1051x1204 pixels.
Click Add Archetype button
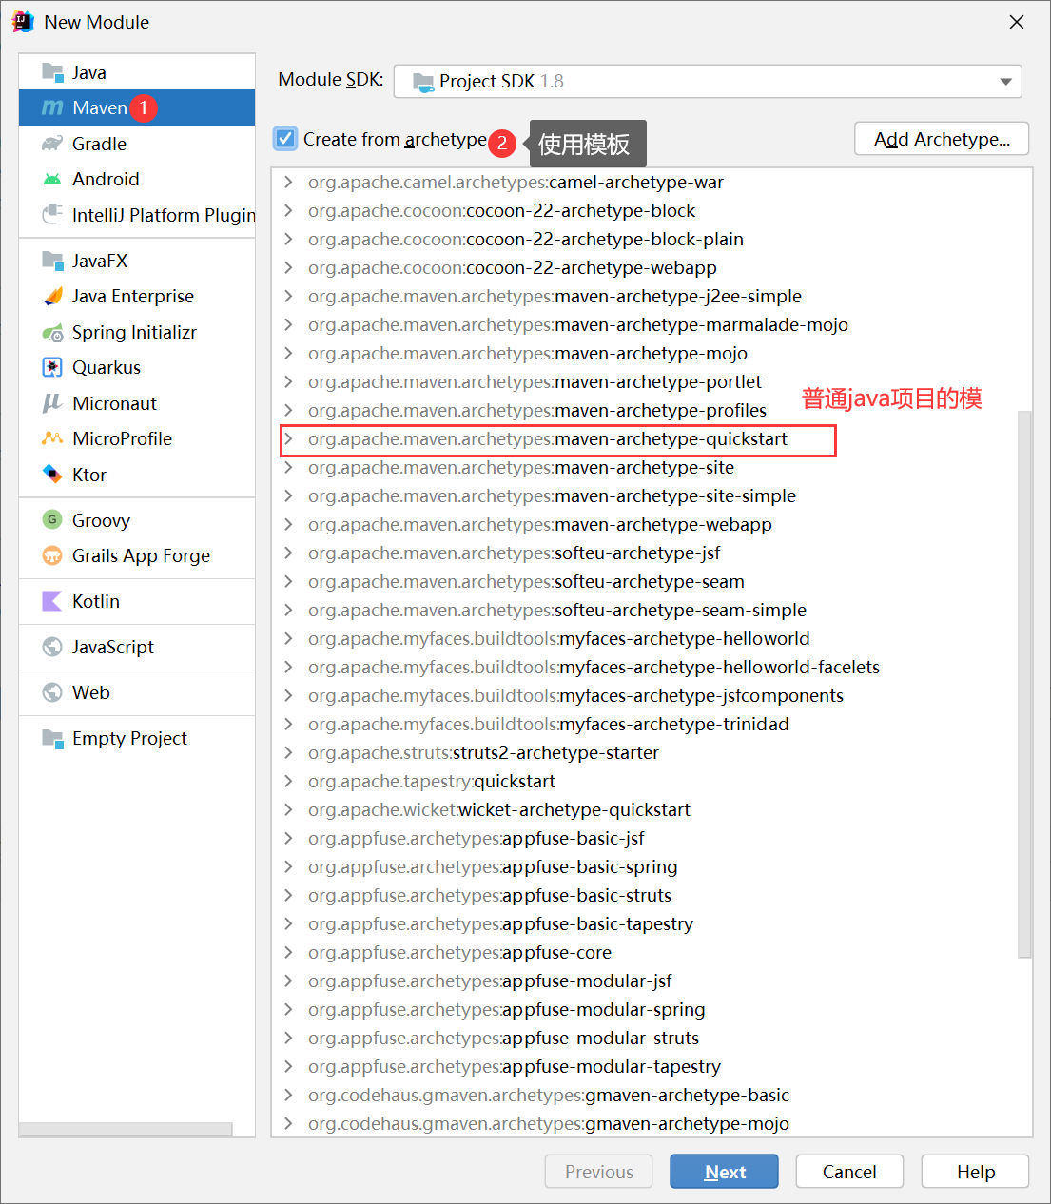pyautogui.click(x=942, y=139)
